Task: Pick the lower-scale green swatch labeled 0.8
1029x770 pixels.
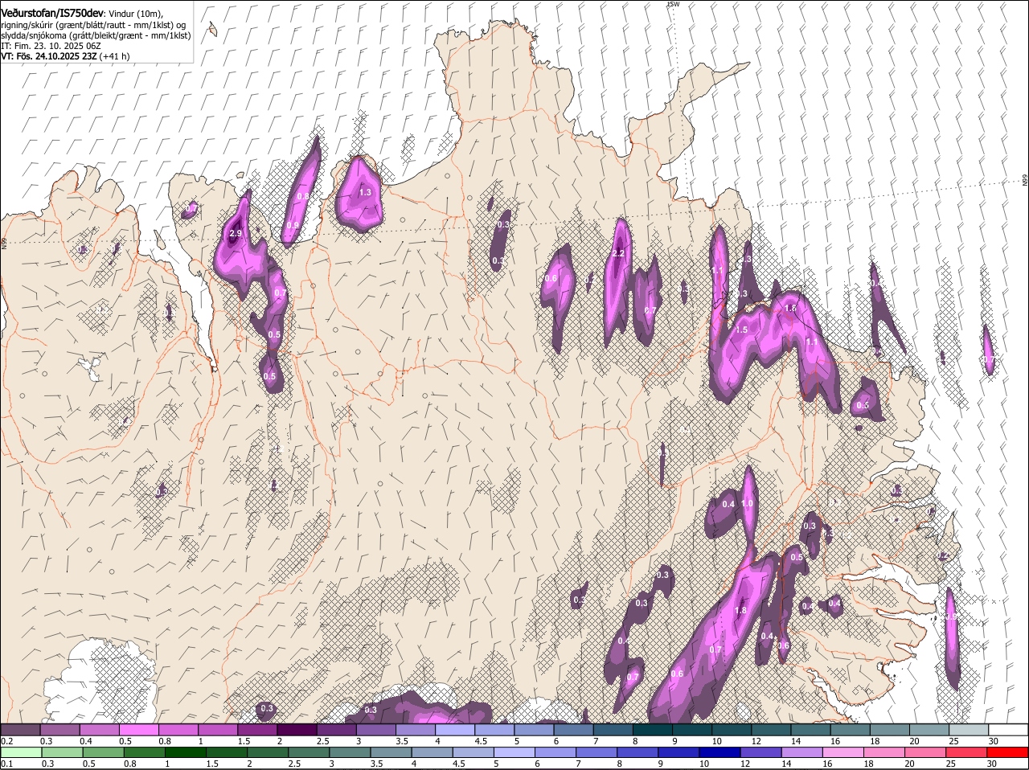Action: pos(144,752)
